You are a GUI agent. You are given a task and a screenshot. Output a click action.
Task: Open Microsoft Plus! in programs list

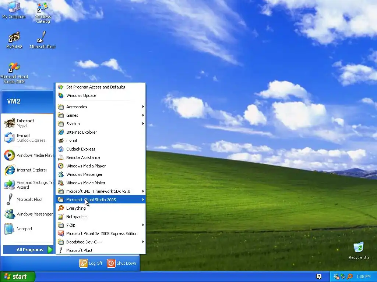click(x=101, y=250)
